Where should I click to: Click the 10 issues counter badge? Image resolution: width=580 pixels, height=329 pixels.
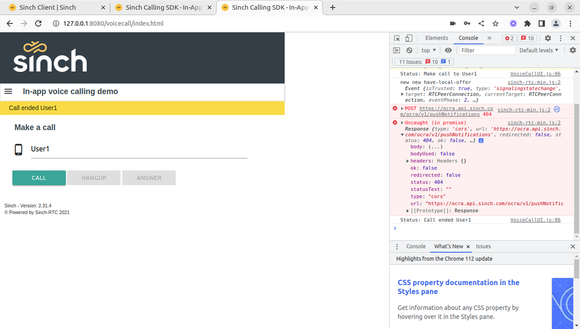point(528,38)
